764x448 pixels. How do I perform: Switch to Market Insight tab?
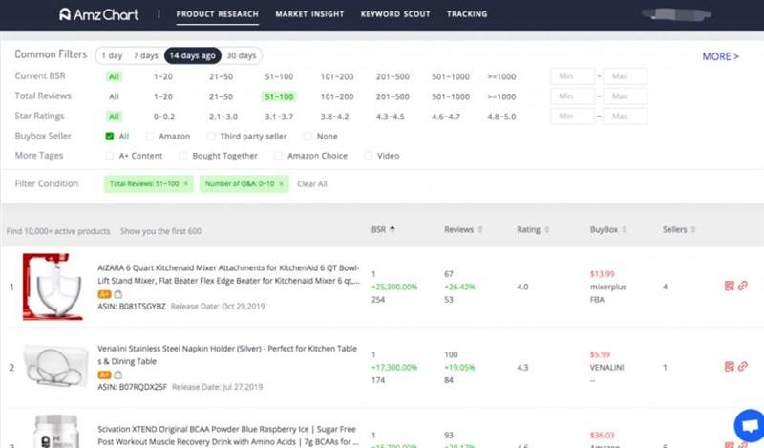click(x=308, y=14)
